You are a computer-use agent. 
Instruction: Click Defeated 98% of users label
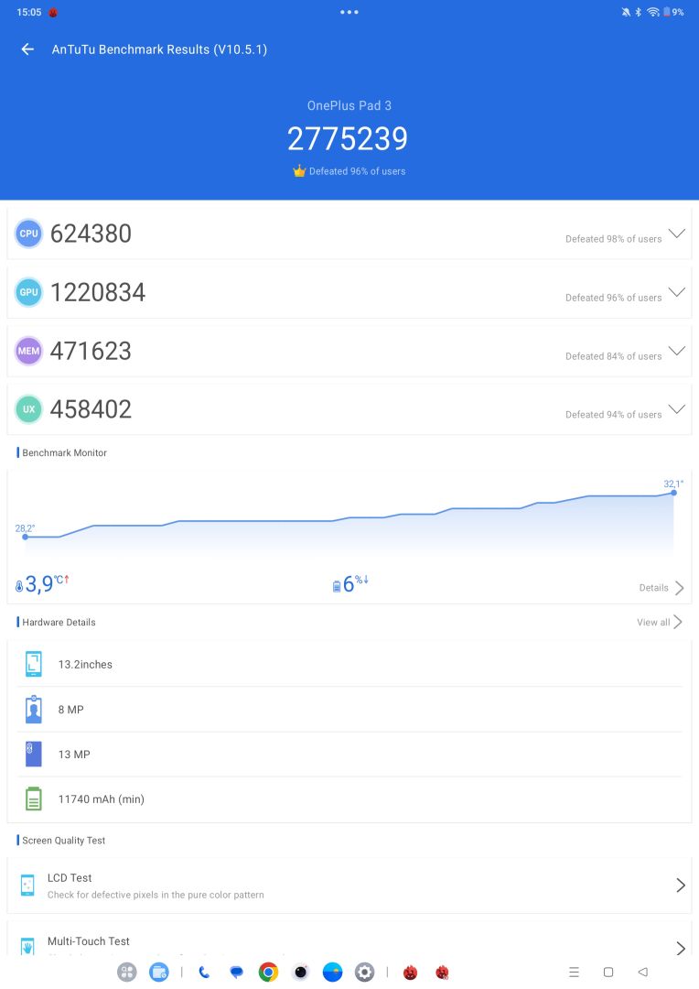(613, 239)
